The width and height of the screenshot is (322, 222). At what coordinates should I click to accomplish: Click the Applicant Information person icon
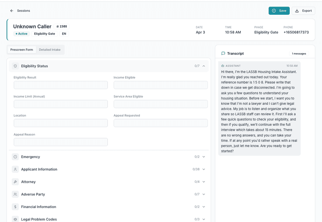15,169
